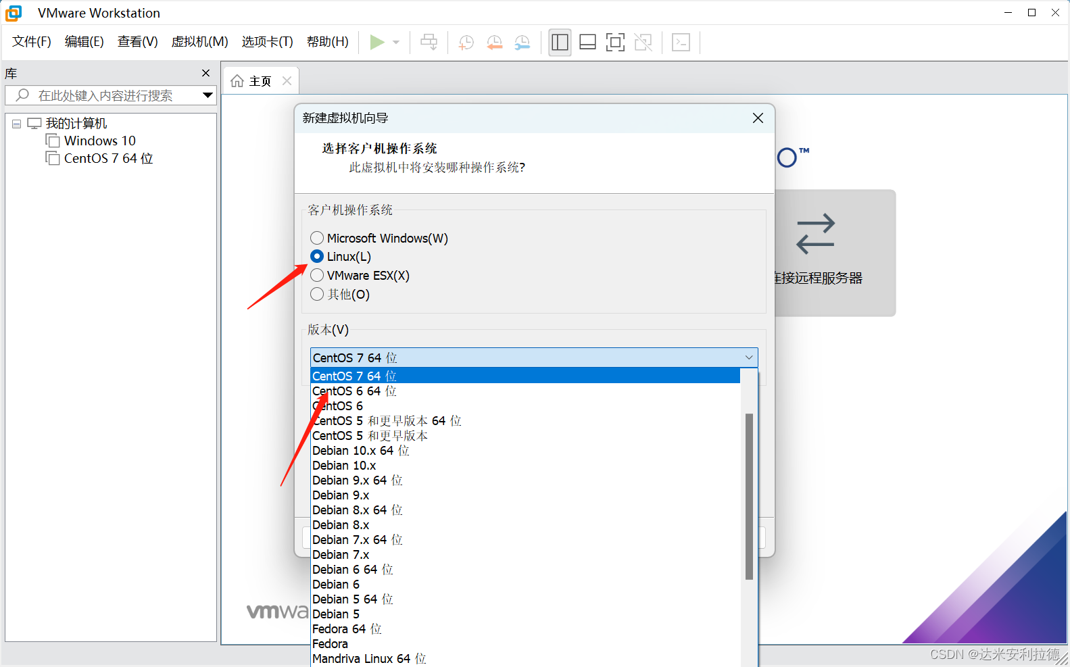The width and height of the screenshot is (1070, 667).
Task: Toggle the thumbnail bar view icon
Action: 588,43
